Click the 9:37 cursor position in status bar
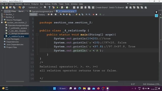Screen dimensions: 162x91 pos(133,84)
